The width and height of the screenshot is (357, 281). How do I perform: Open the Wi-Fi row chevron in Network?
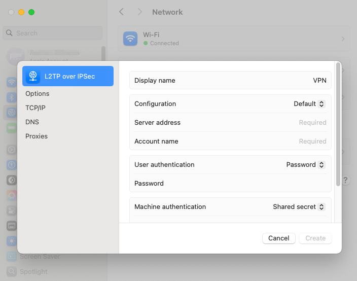click(343, 39)
